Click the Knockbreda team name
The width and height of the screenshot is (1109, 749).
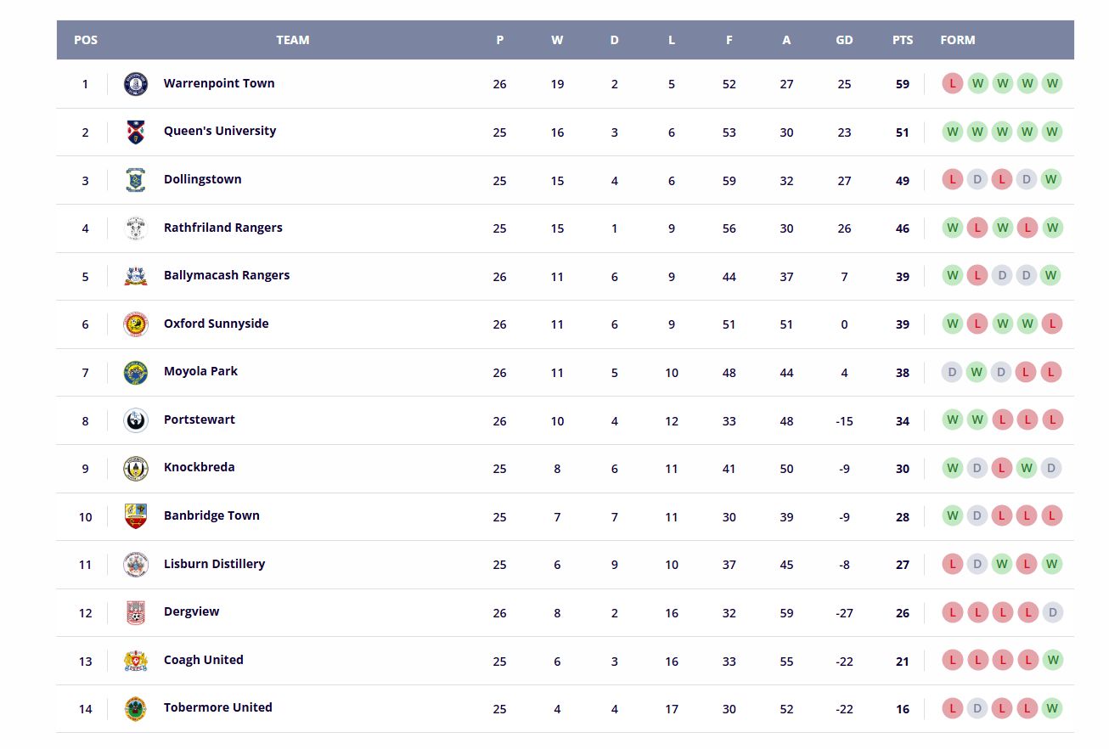pyautogui.click(x=200, y=467)
